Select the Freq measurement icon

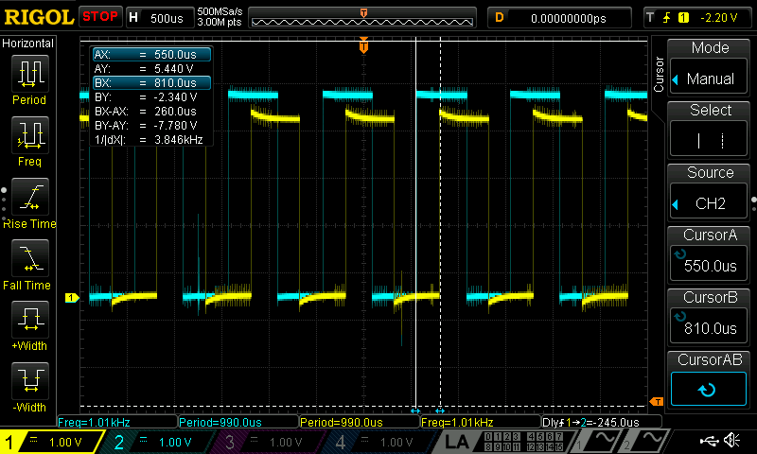[x=28, y=136]
